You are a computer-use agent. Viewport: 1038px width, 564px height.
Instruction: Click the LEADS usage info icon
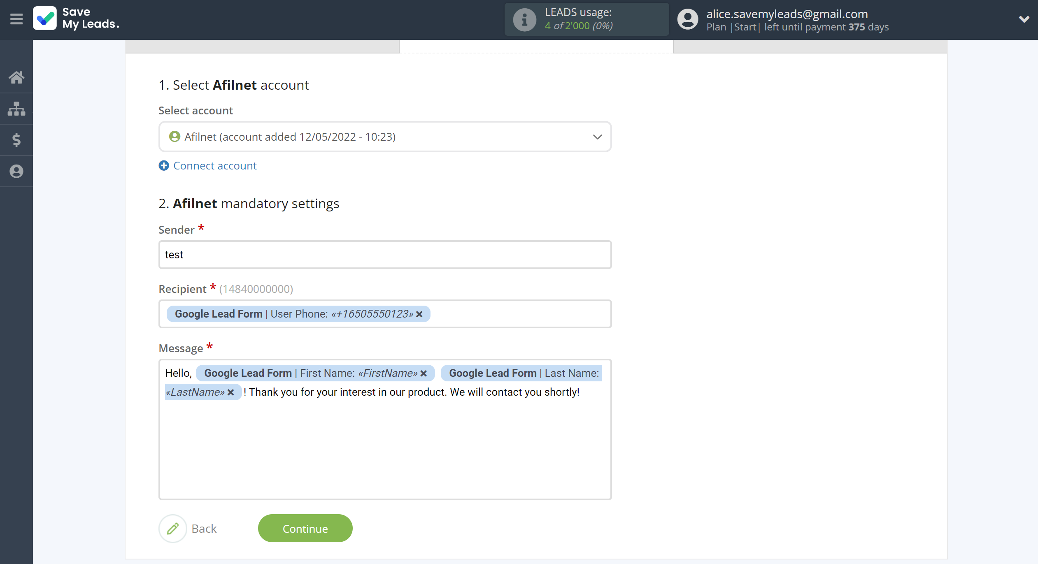tap(524, 19)
